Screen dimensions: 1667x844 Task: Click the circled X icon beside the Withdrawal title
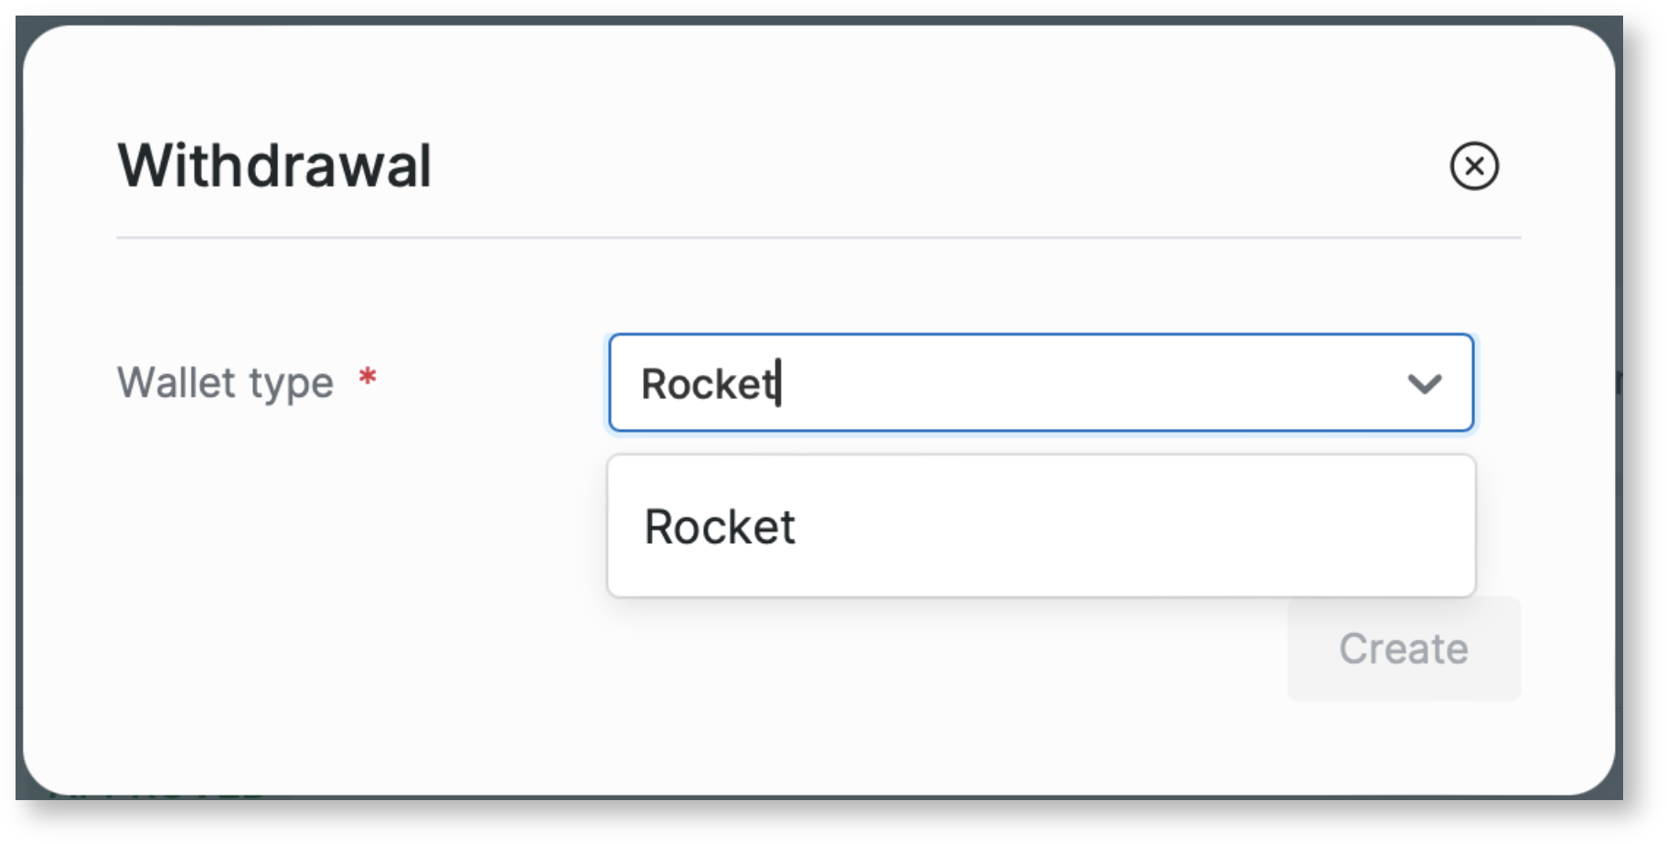1474,166
